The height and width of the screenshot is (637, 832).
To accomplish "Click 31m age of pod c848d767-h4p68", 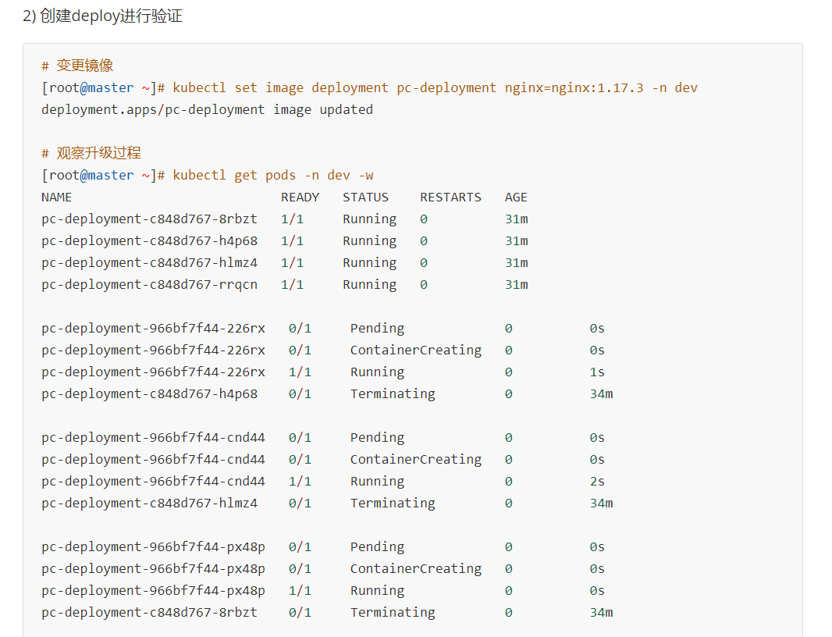I will [x=516, y=241].
